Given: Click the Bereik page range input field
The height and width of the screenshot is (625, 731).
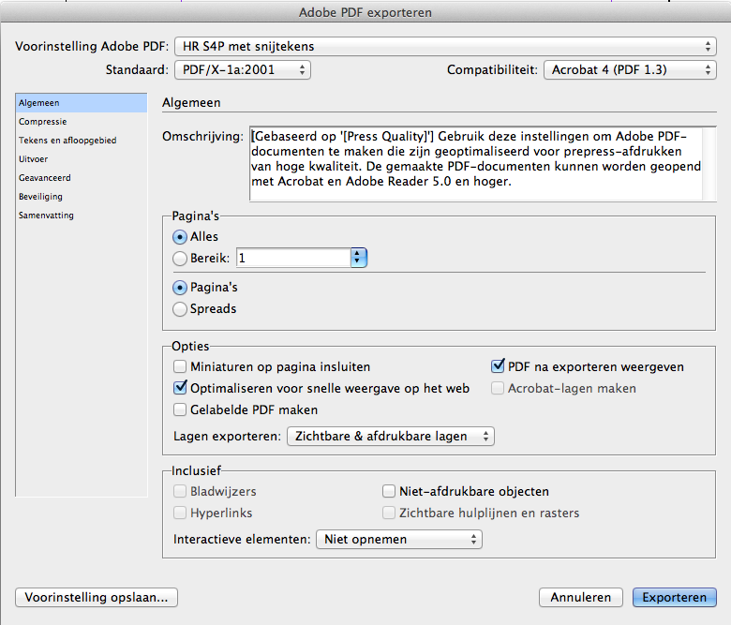Looking at the screenshot, I should 293,258.
